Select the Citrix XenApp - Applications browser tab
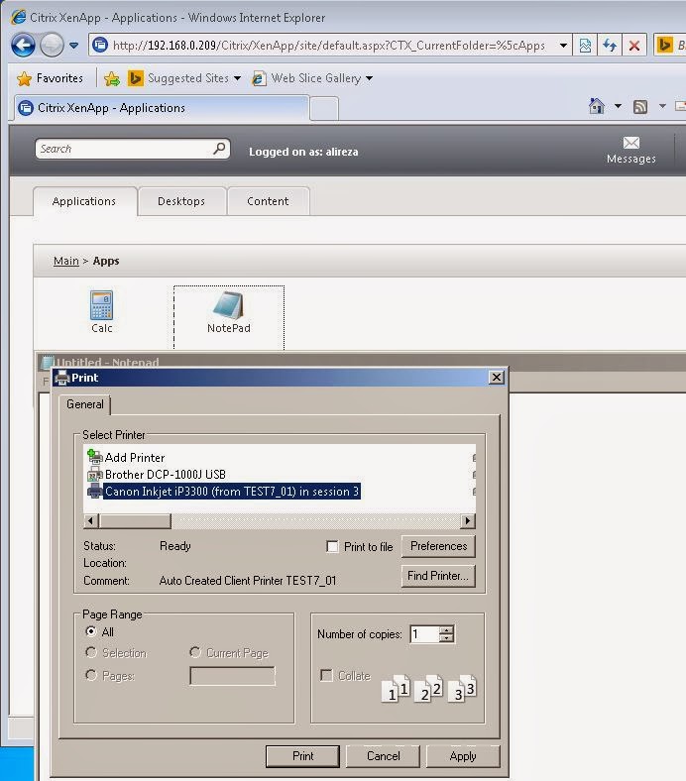 (x=161, y=108)
